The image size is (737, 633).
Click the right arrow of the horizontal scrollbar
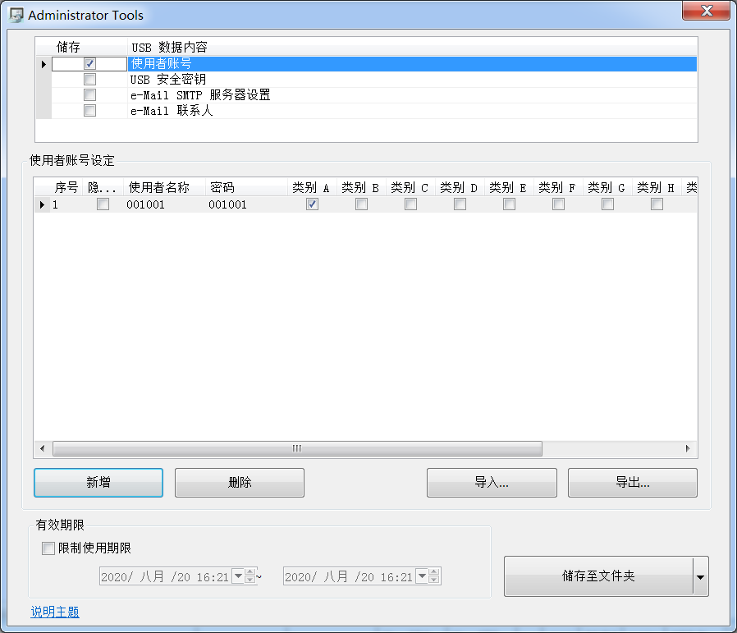click(x=688, y=448)
